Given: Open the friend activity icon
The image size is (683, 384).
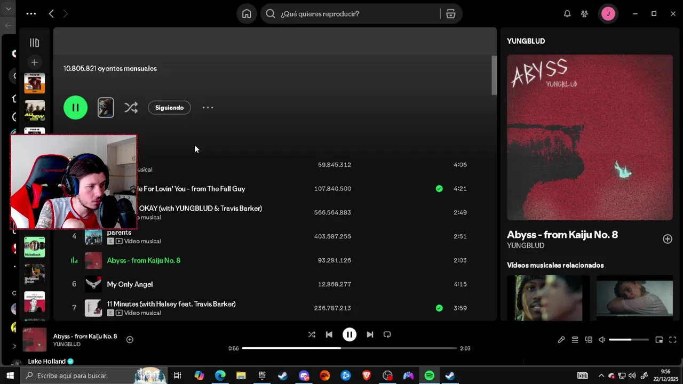Looking at the screenshot, I should click(585, 14).
